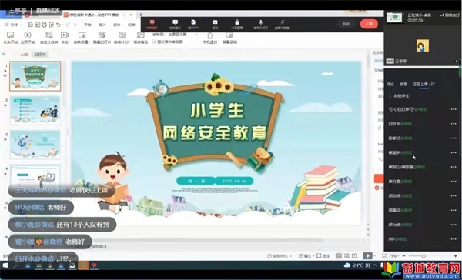
Task: Select slide 3 thumbnail
Action: [x=35, y=145]
